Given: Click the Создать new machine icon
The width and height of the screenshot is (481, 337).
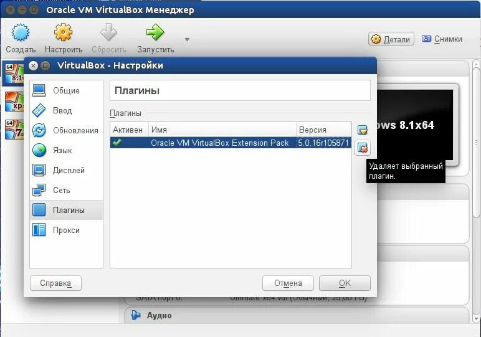Looking at the screenshot, I should pos(20,32).
